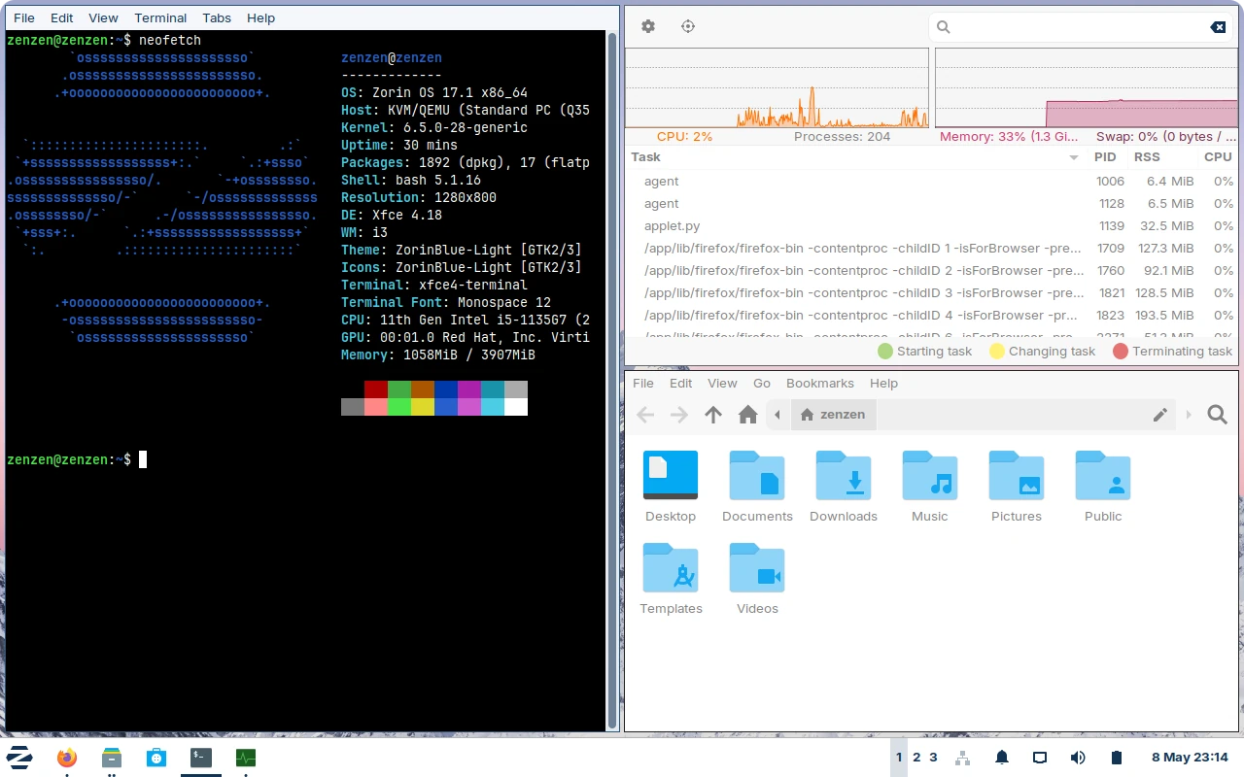This screenshot has height=777, width=1244.
Task: Go to home folder via house icon
Action: click(x=747, y=415)
